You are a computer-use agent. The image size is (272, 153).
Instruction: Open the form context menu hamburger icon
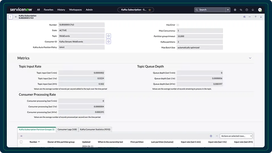[16, 17]
